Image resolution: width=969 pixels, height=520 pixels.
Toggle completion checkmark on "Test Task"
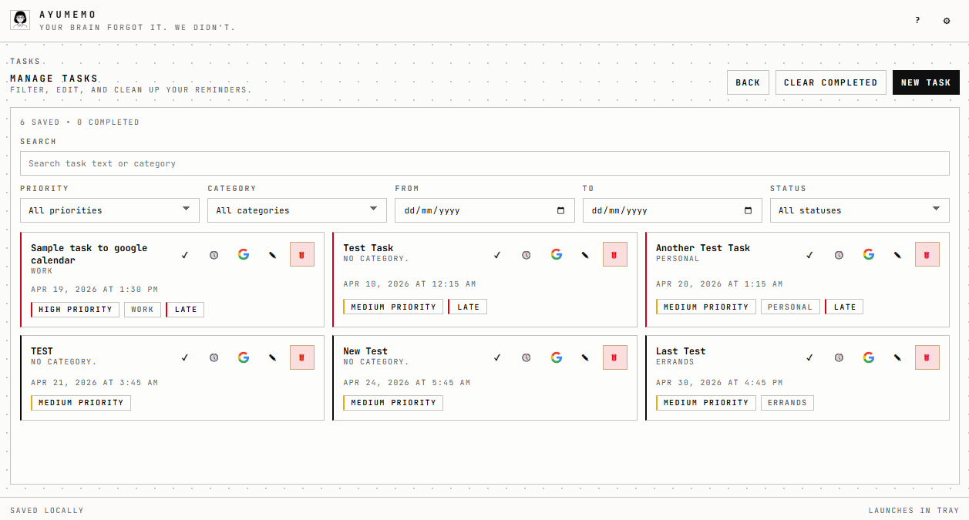[497, 254]
